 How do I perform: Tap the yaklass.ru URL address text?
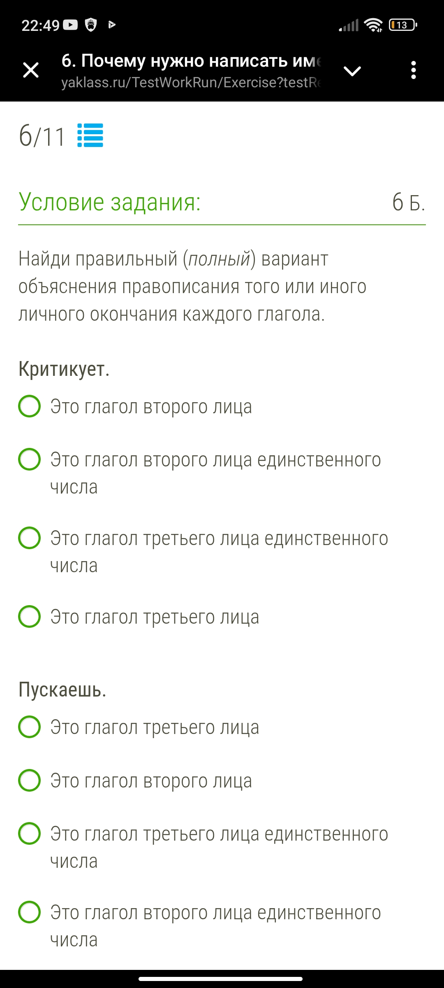pyautogui.click(x=191, y=82)
